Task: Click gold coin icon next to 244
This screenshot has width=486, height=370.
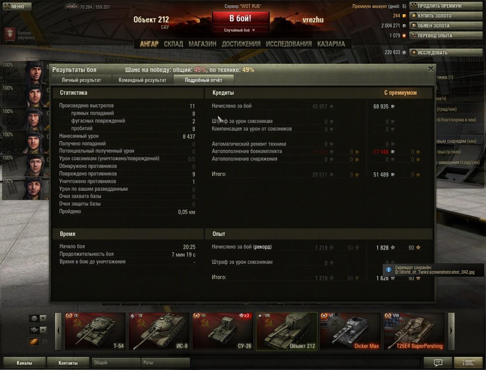Action: (405, 16)
